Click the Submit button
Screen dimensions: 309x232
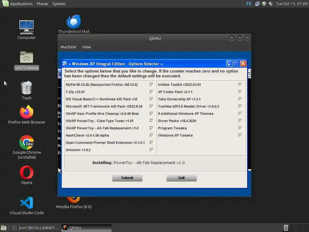pyautogui.click(x=127, y=178)
